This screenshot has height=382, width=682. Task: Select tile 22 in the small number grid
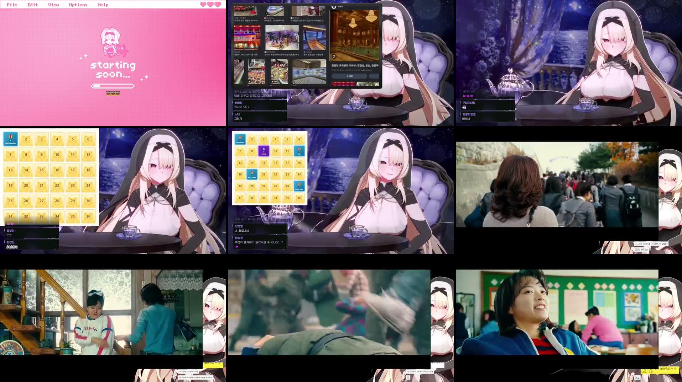pyautogui.click(x=275, y=174)
